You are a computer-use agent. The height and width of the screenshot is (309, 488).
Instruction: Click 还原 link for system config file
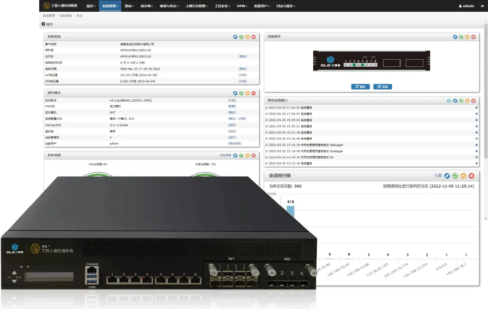pyautogui.click(x=242, y=119)
